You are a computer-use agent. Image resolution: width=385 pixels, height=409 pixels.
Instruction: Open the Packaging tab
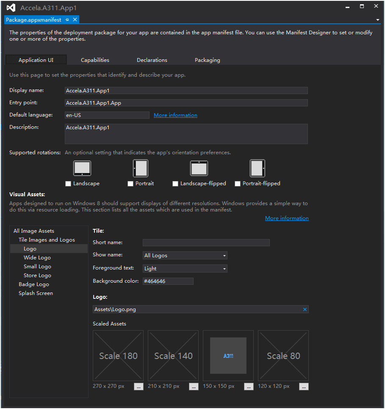[207, 60]
